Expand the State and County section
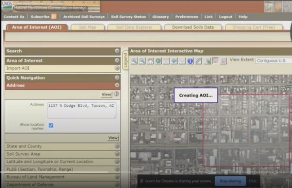The width and height of the screenshot is (292, 188). [117, 146]
